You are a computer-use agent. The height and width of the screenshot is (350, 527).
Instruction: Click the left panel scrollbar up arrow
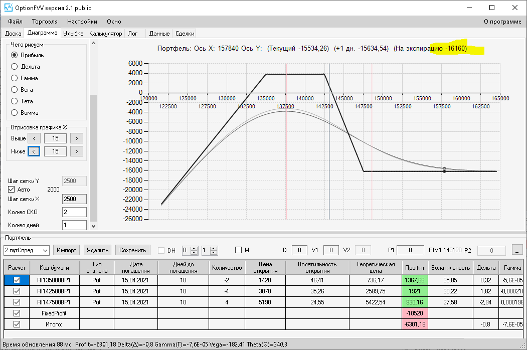coord(93,43)
